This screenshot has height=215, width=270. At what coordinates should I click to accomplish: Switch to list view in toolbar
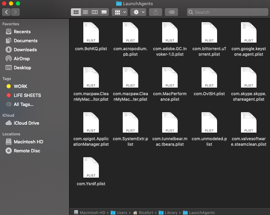[85, 12]
